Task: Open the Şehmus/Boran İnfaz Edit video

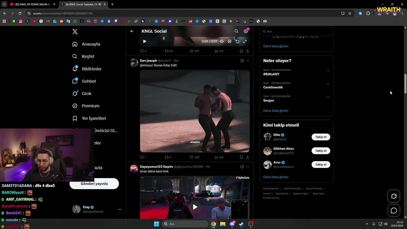Action: click(195, 111)
